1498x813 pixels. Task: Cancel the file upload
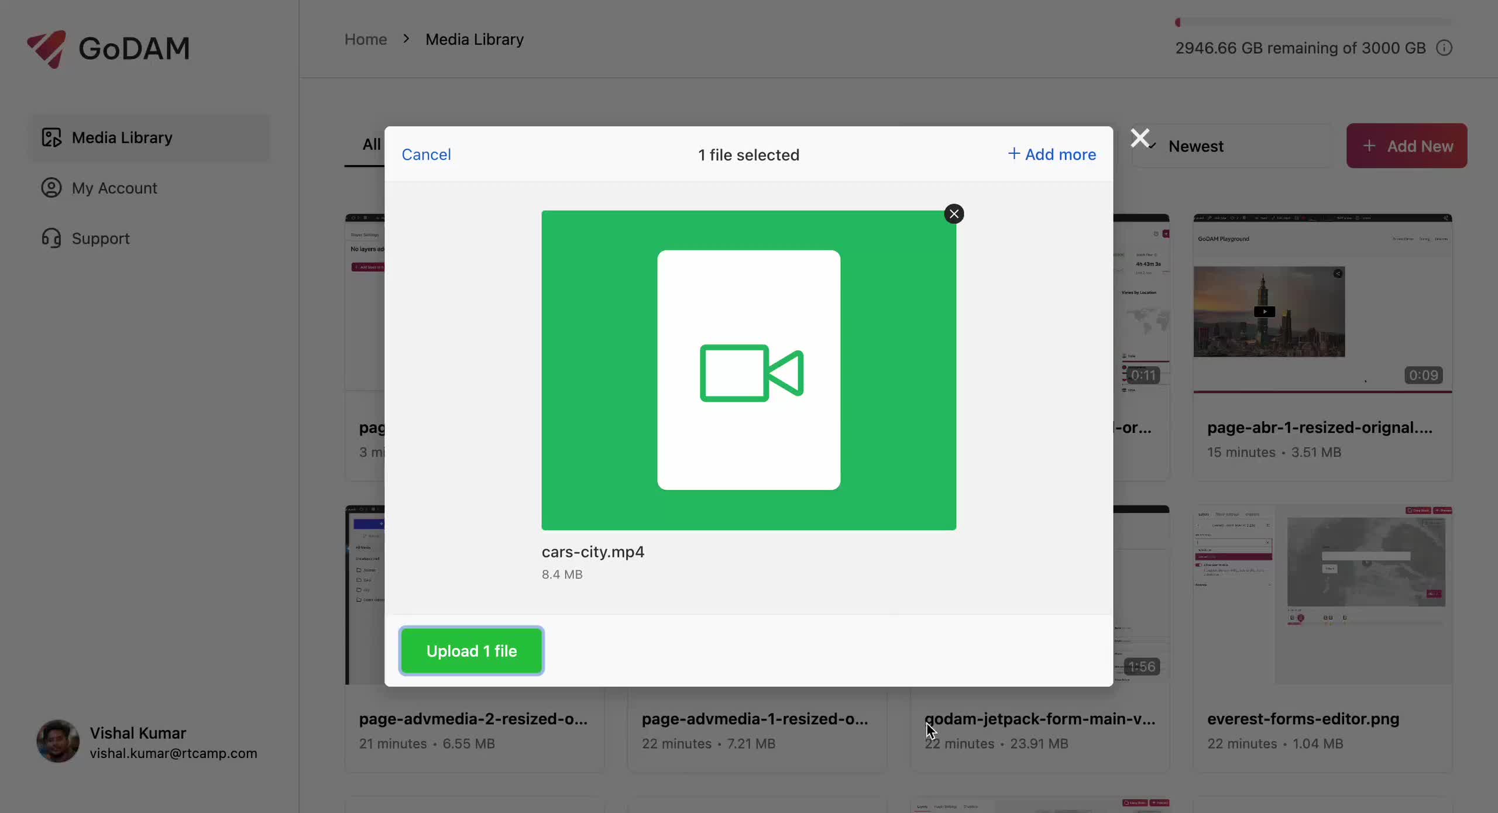click(426, 154)
